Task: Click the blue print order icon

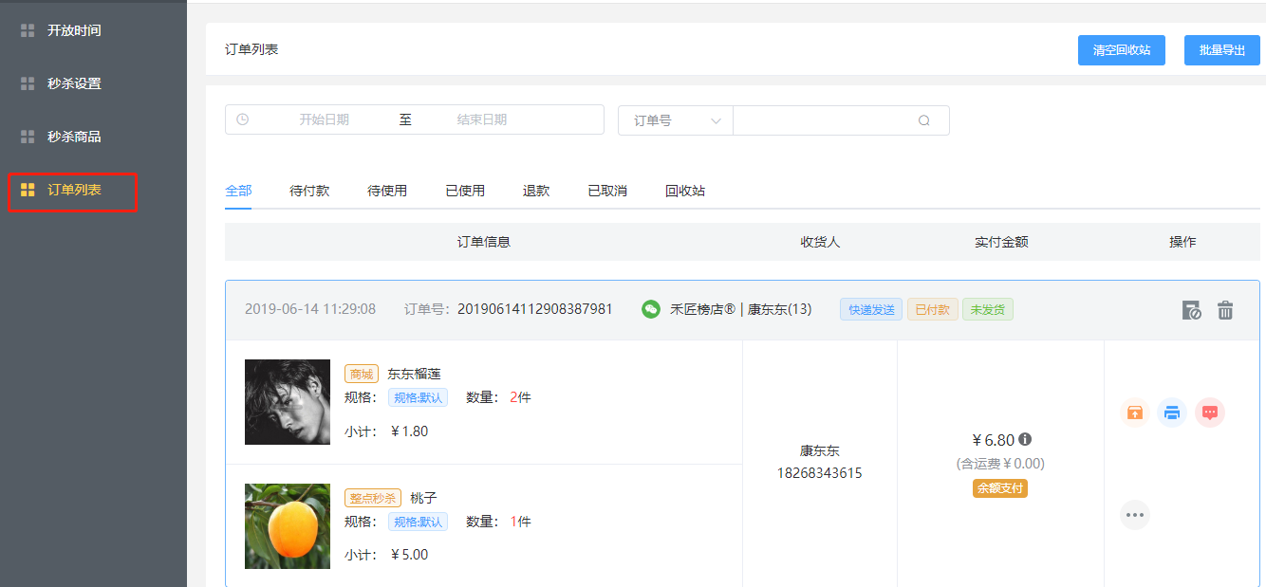Action: [1172, 413]
